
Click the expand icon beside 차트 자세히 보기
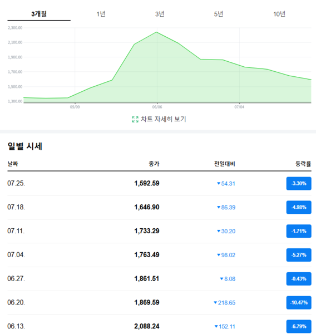(135, 119)
